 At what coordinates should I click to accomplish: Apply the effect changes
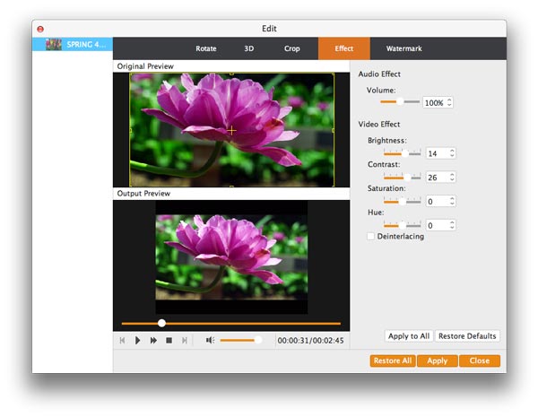point(438,361)
